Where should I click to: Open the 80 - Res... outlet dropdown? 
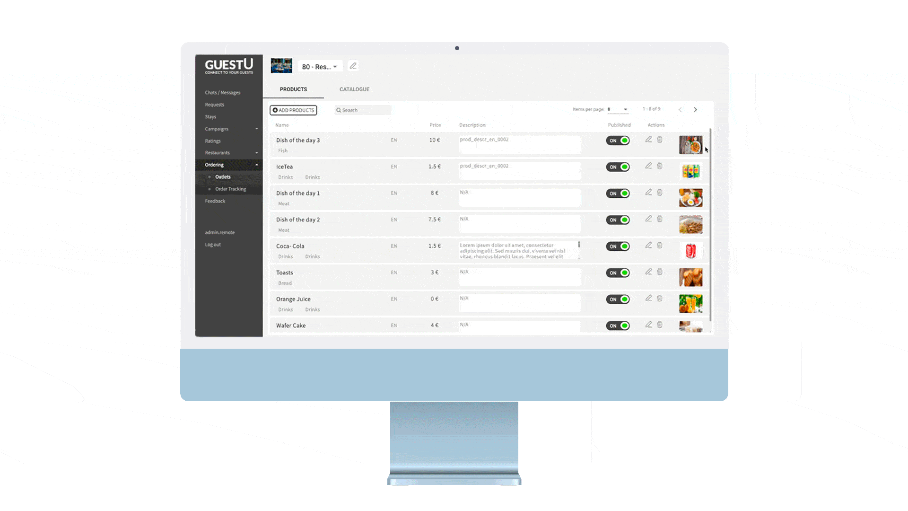320,67
